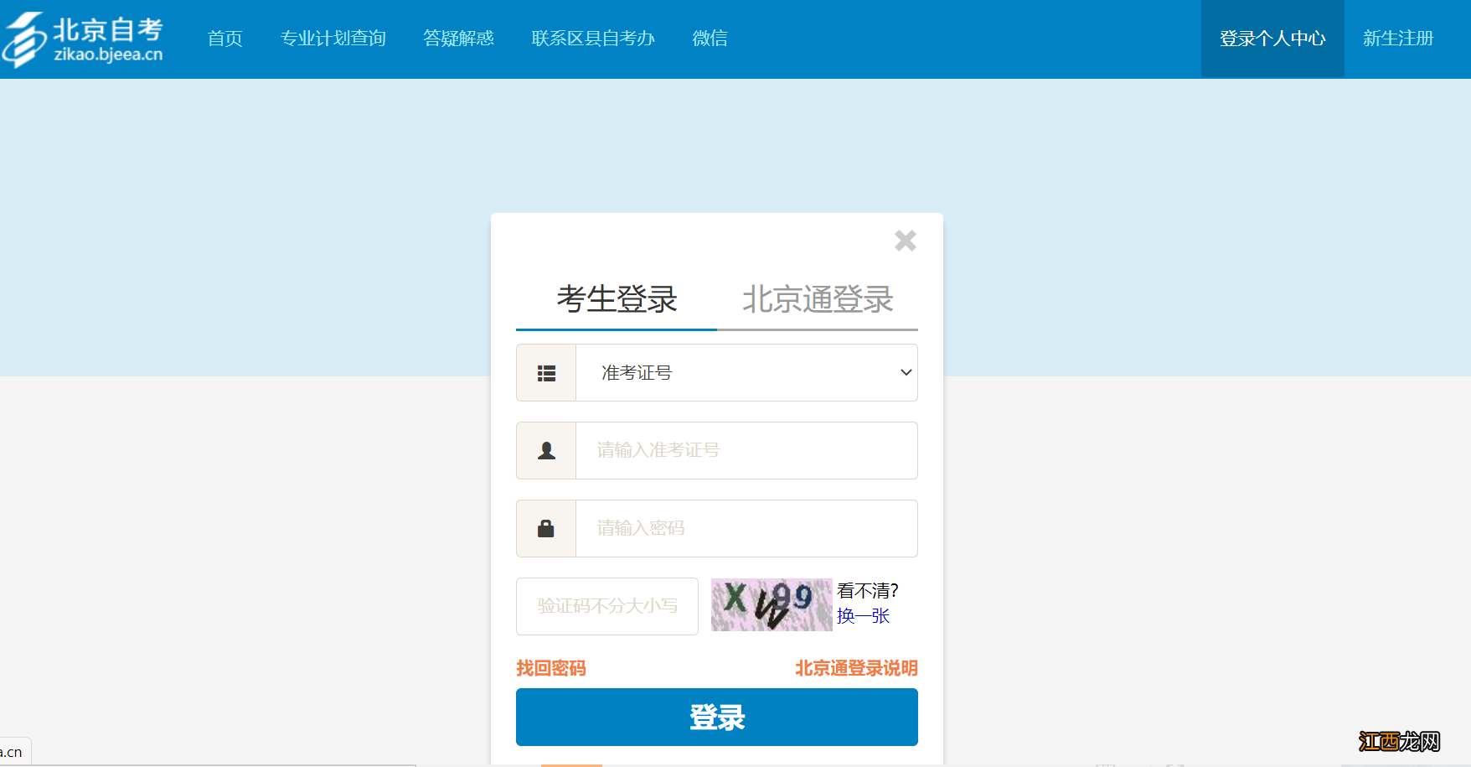
Task: Switch to the 考生登录 tab
Action: point(617,299)
